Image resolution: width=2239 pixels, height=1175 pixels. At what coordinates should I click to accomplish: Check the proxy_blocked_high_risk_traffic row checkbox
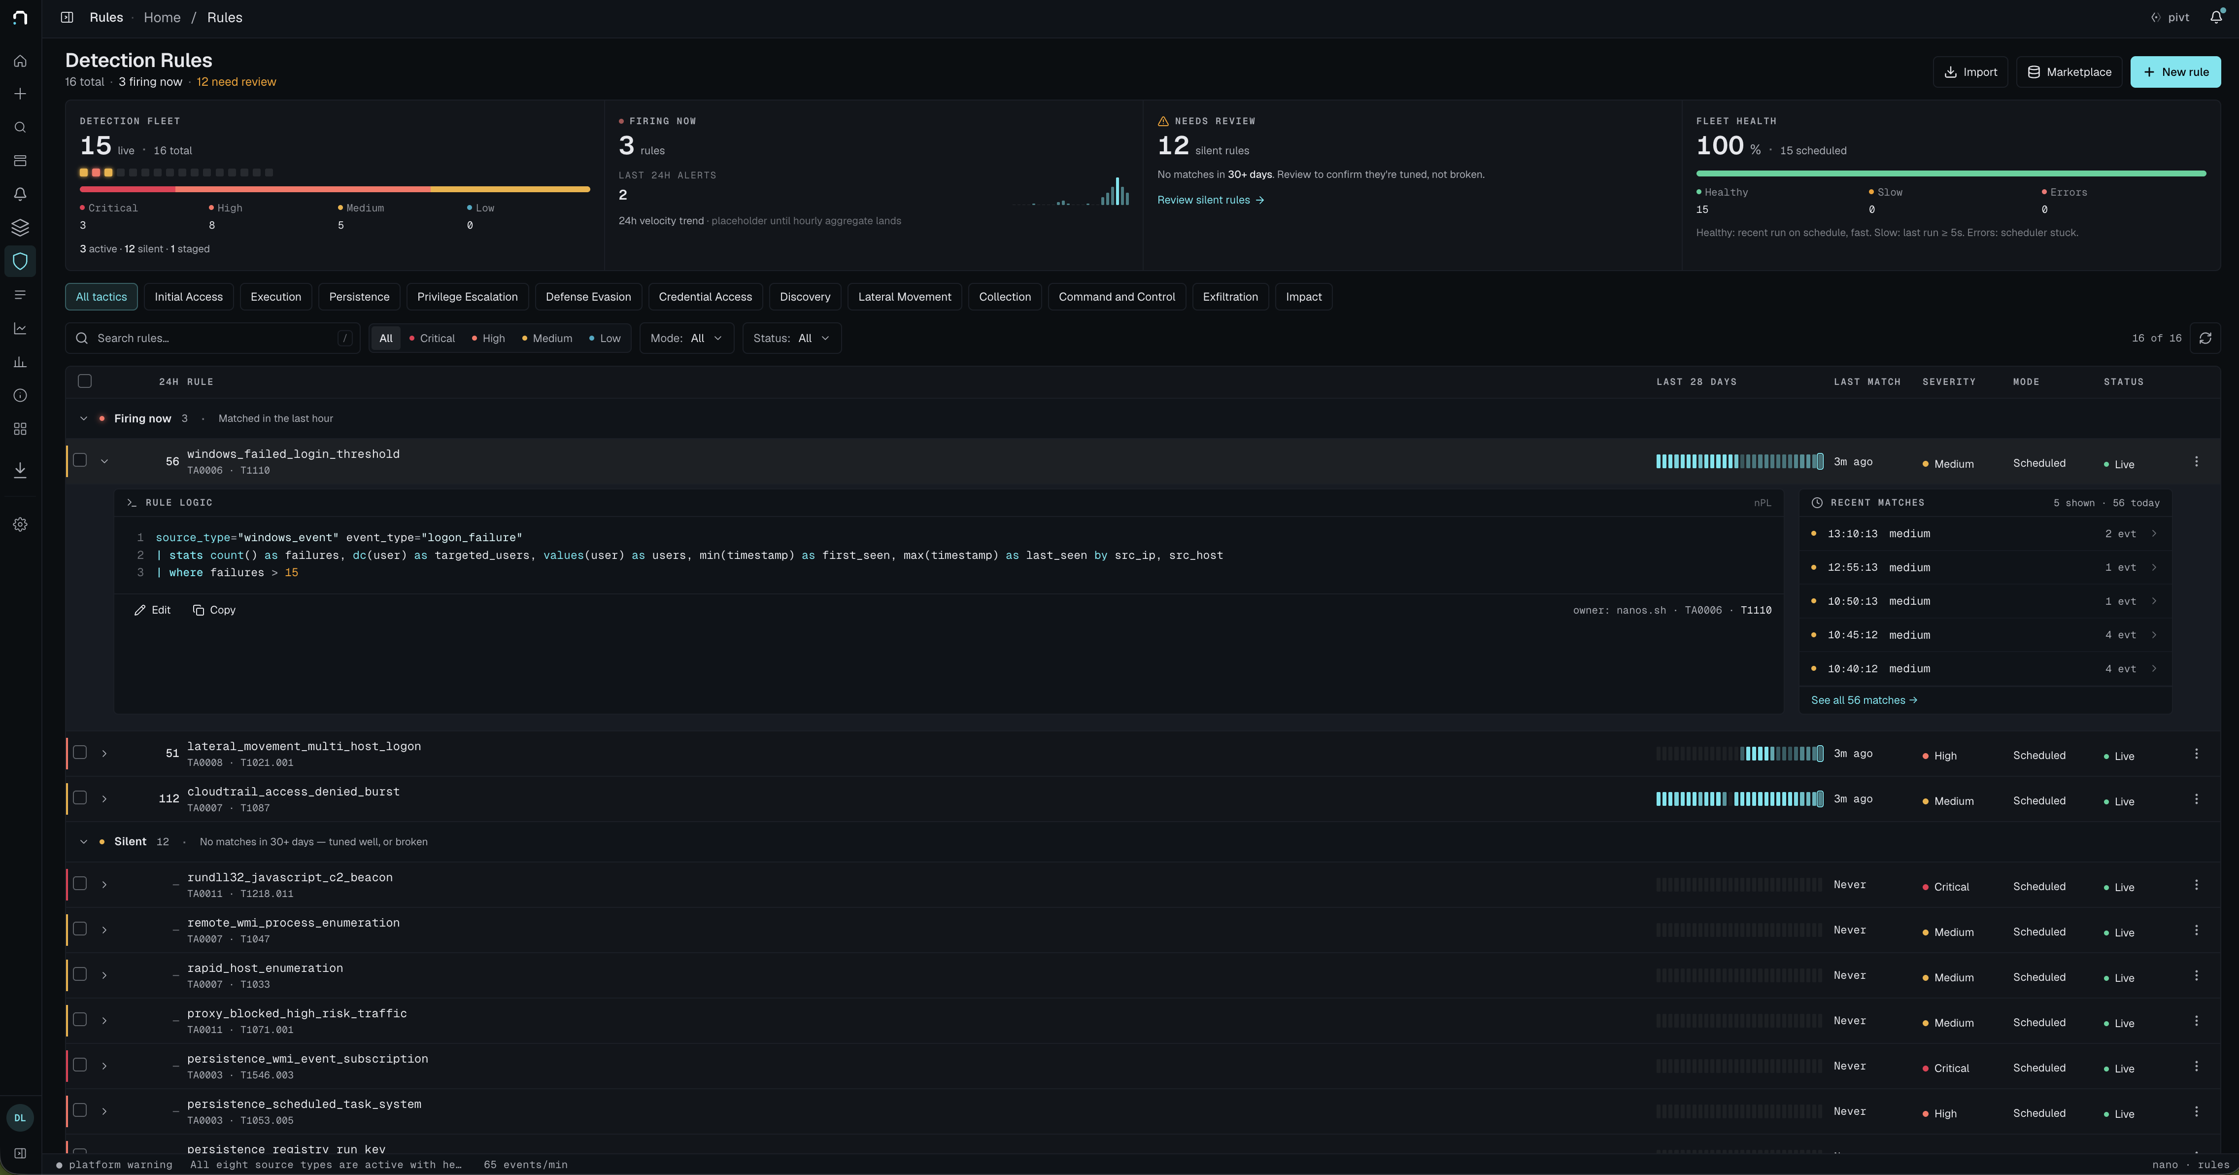pos(80,1019)
